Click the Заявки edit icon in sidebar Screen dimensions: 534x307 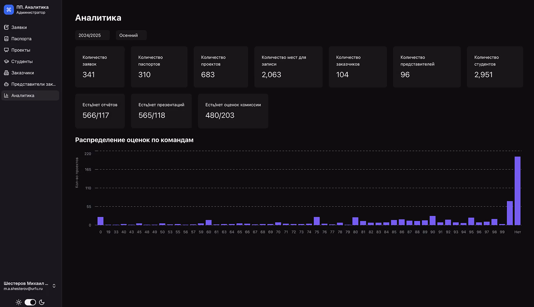(x=6, y=27)
